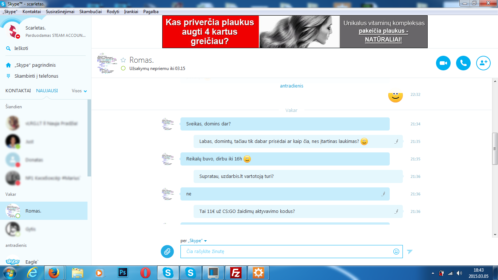The width and height of the screenshot is (498, 280).
Task: Open Opera browser from the taskbar
Action: coord(145,273)
